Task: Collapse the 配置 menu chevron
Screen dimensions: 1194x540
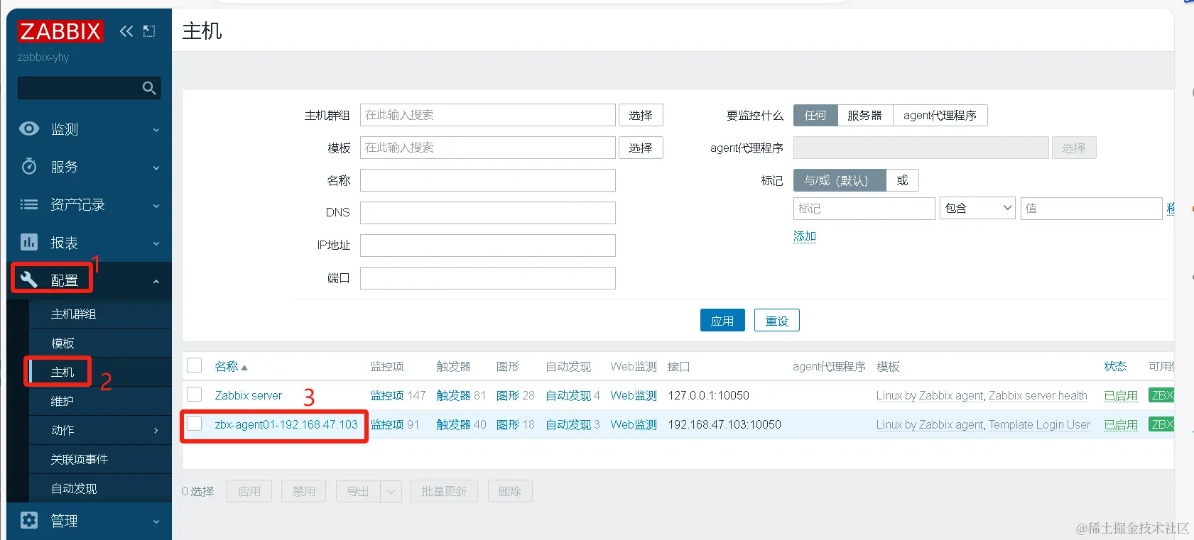Action: tap(156, 282)
